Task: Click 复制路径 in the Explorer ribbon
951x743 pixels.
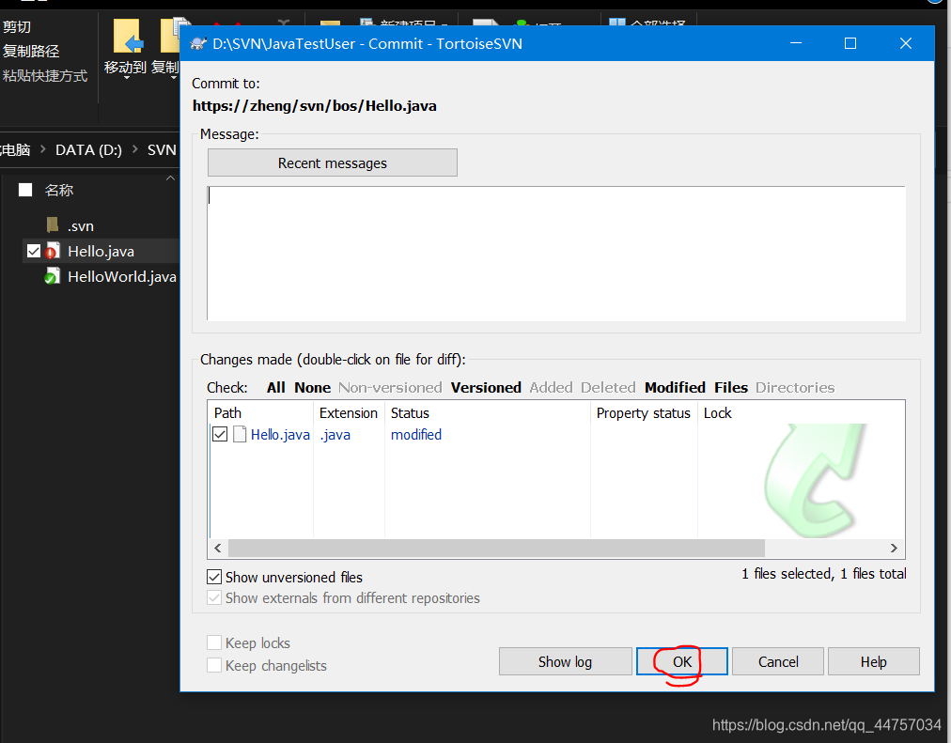Action: click(x=31, y=51)
